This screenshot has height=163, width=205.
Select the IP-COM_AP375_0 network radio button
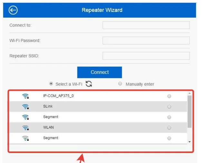[169, 96]
